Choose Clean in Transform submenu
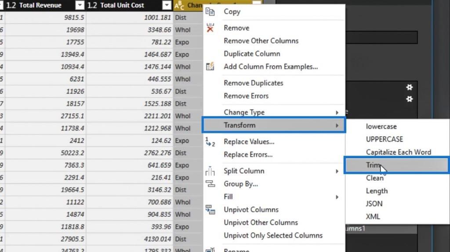 [x=374, y=178]
